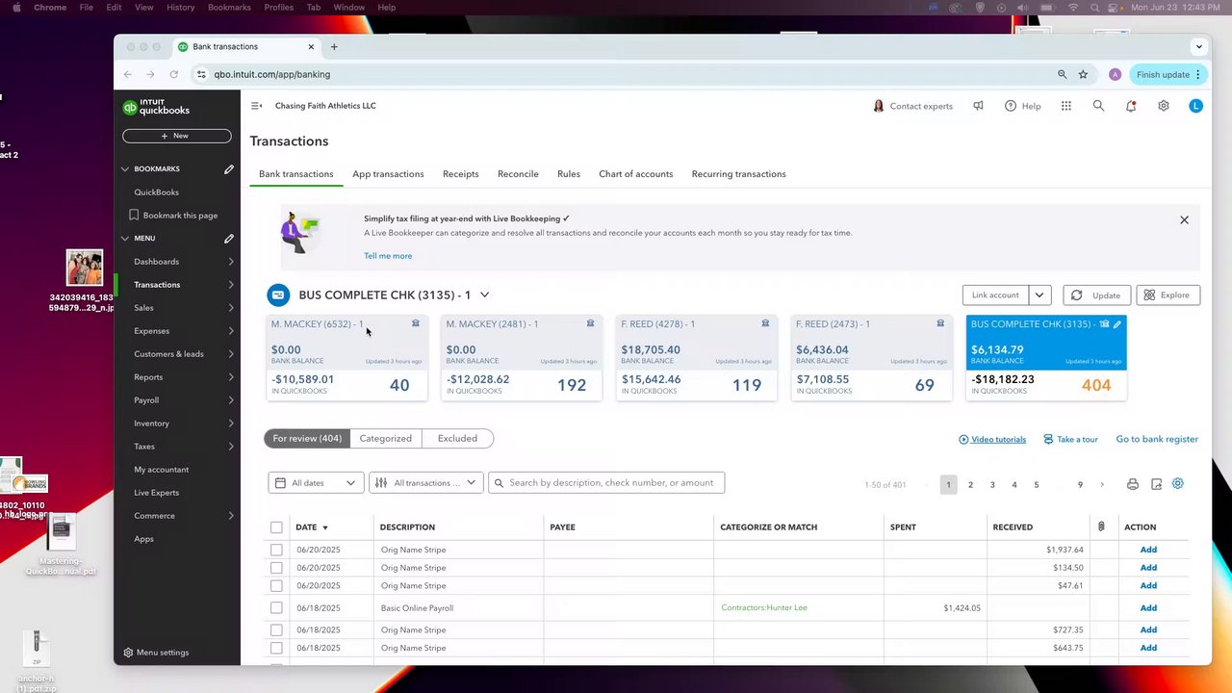Screen dimensions: 1232x693
Task: Open a new Chrome tab with the plus icon
Action: point(334,46)
